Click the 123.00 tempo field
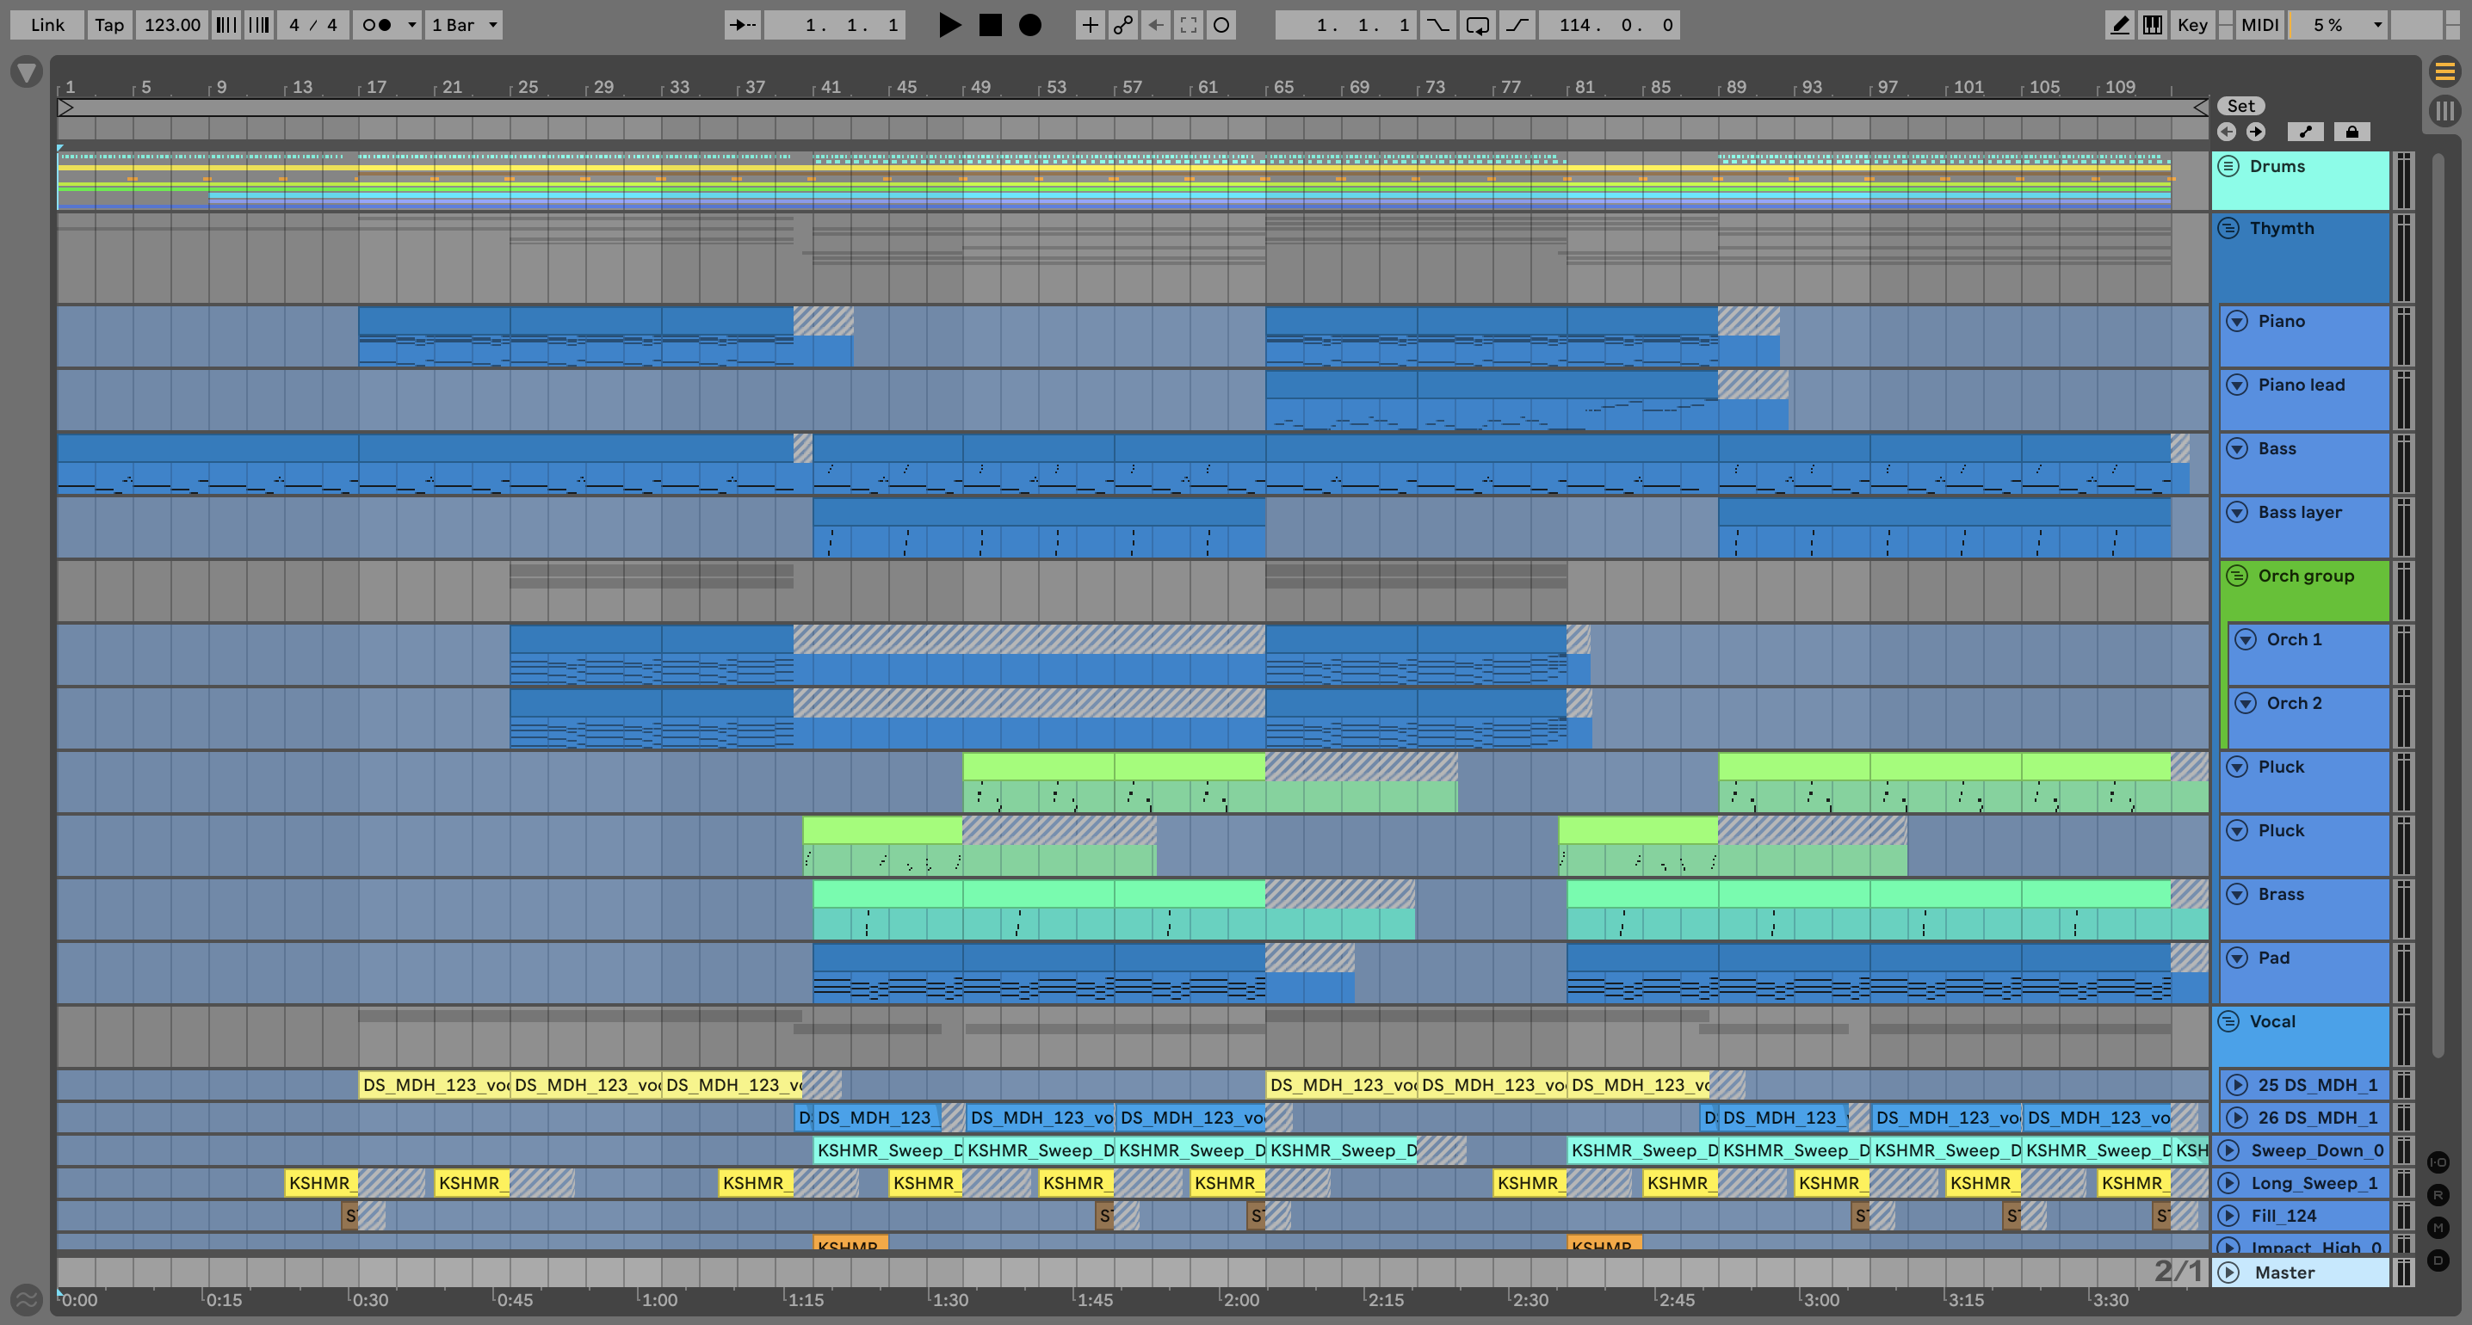Image resolution: width=2472 pixels, height=1325 pixels. 172,25
